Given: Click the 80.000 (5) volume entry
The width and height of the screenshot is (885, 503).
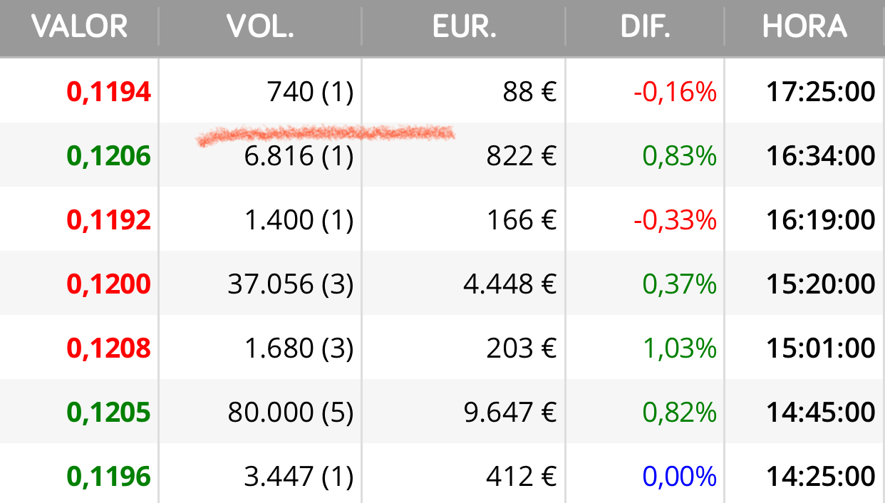Looking at the screenshot, I should pos(291,413).
